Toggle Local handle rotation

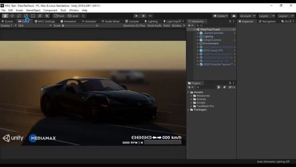click(x=73, y=16)
